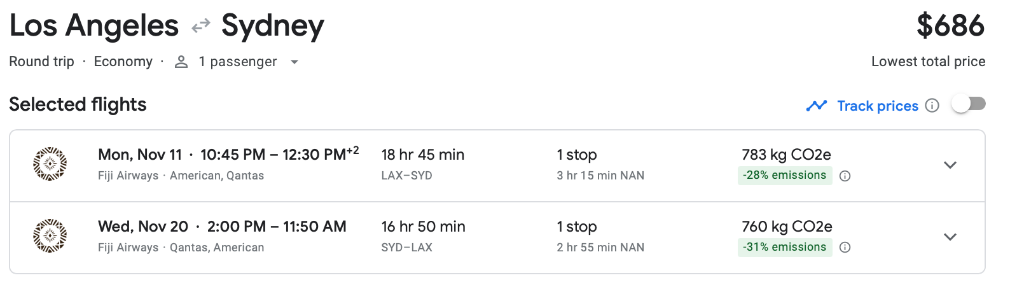Click the -28% emissions badge
This screenshot has height=294, width=1024.
point(785,175)
